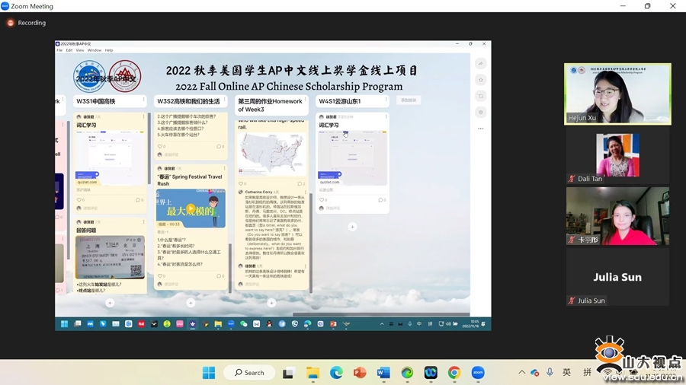
Task: Open options for the Homework of Week3 column
Action: click(306, 100)
